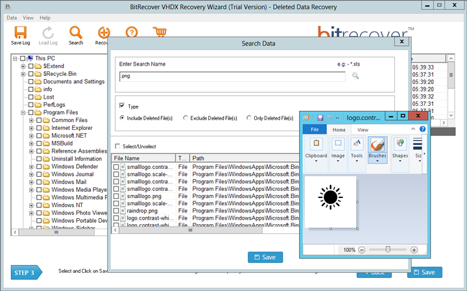Select the PerfLogs folder in tree

54,105
